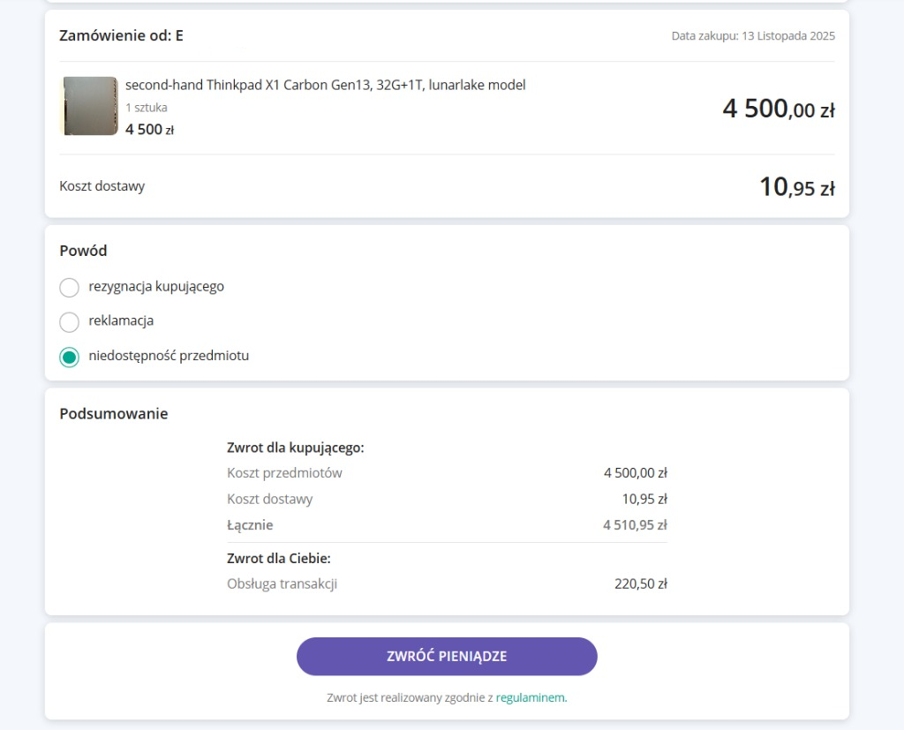Screen dimensions: 904x730
Task: Click the 'Koszt przedmiotów' summary row
Action: [x=284, y=473]
